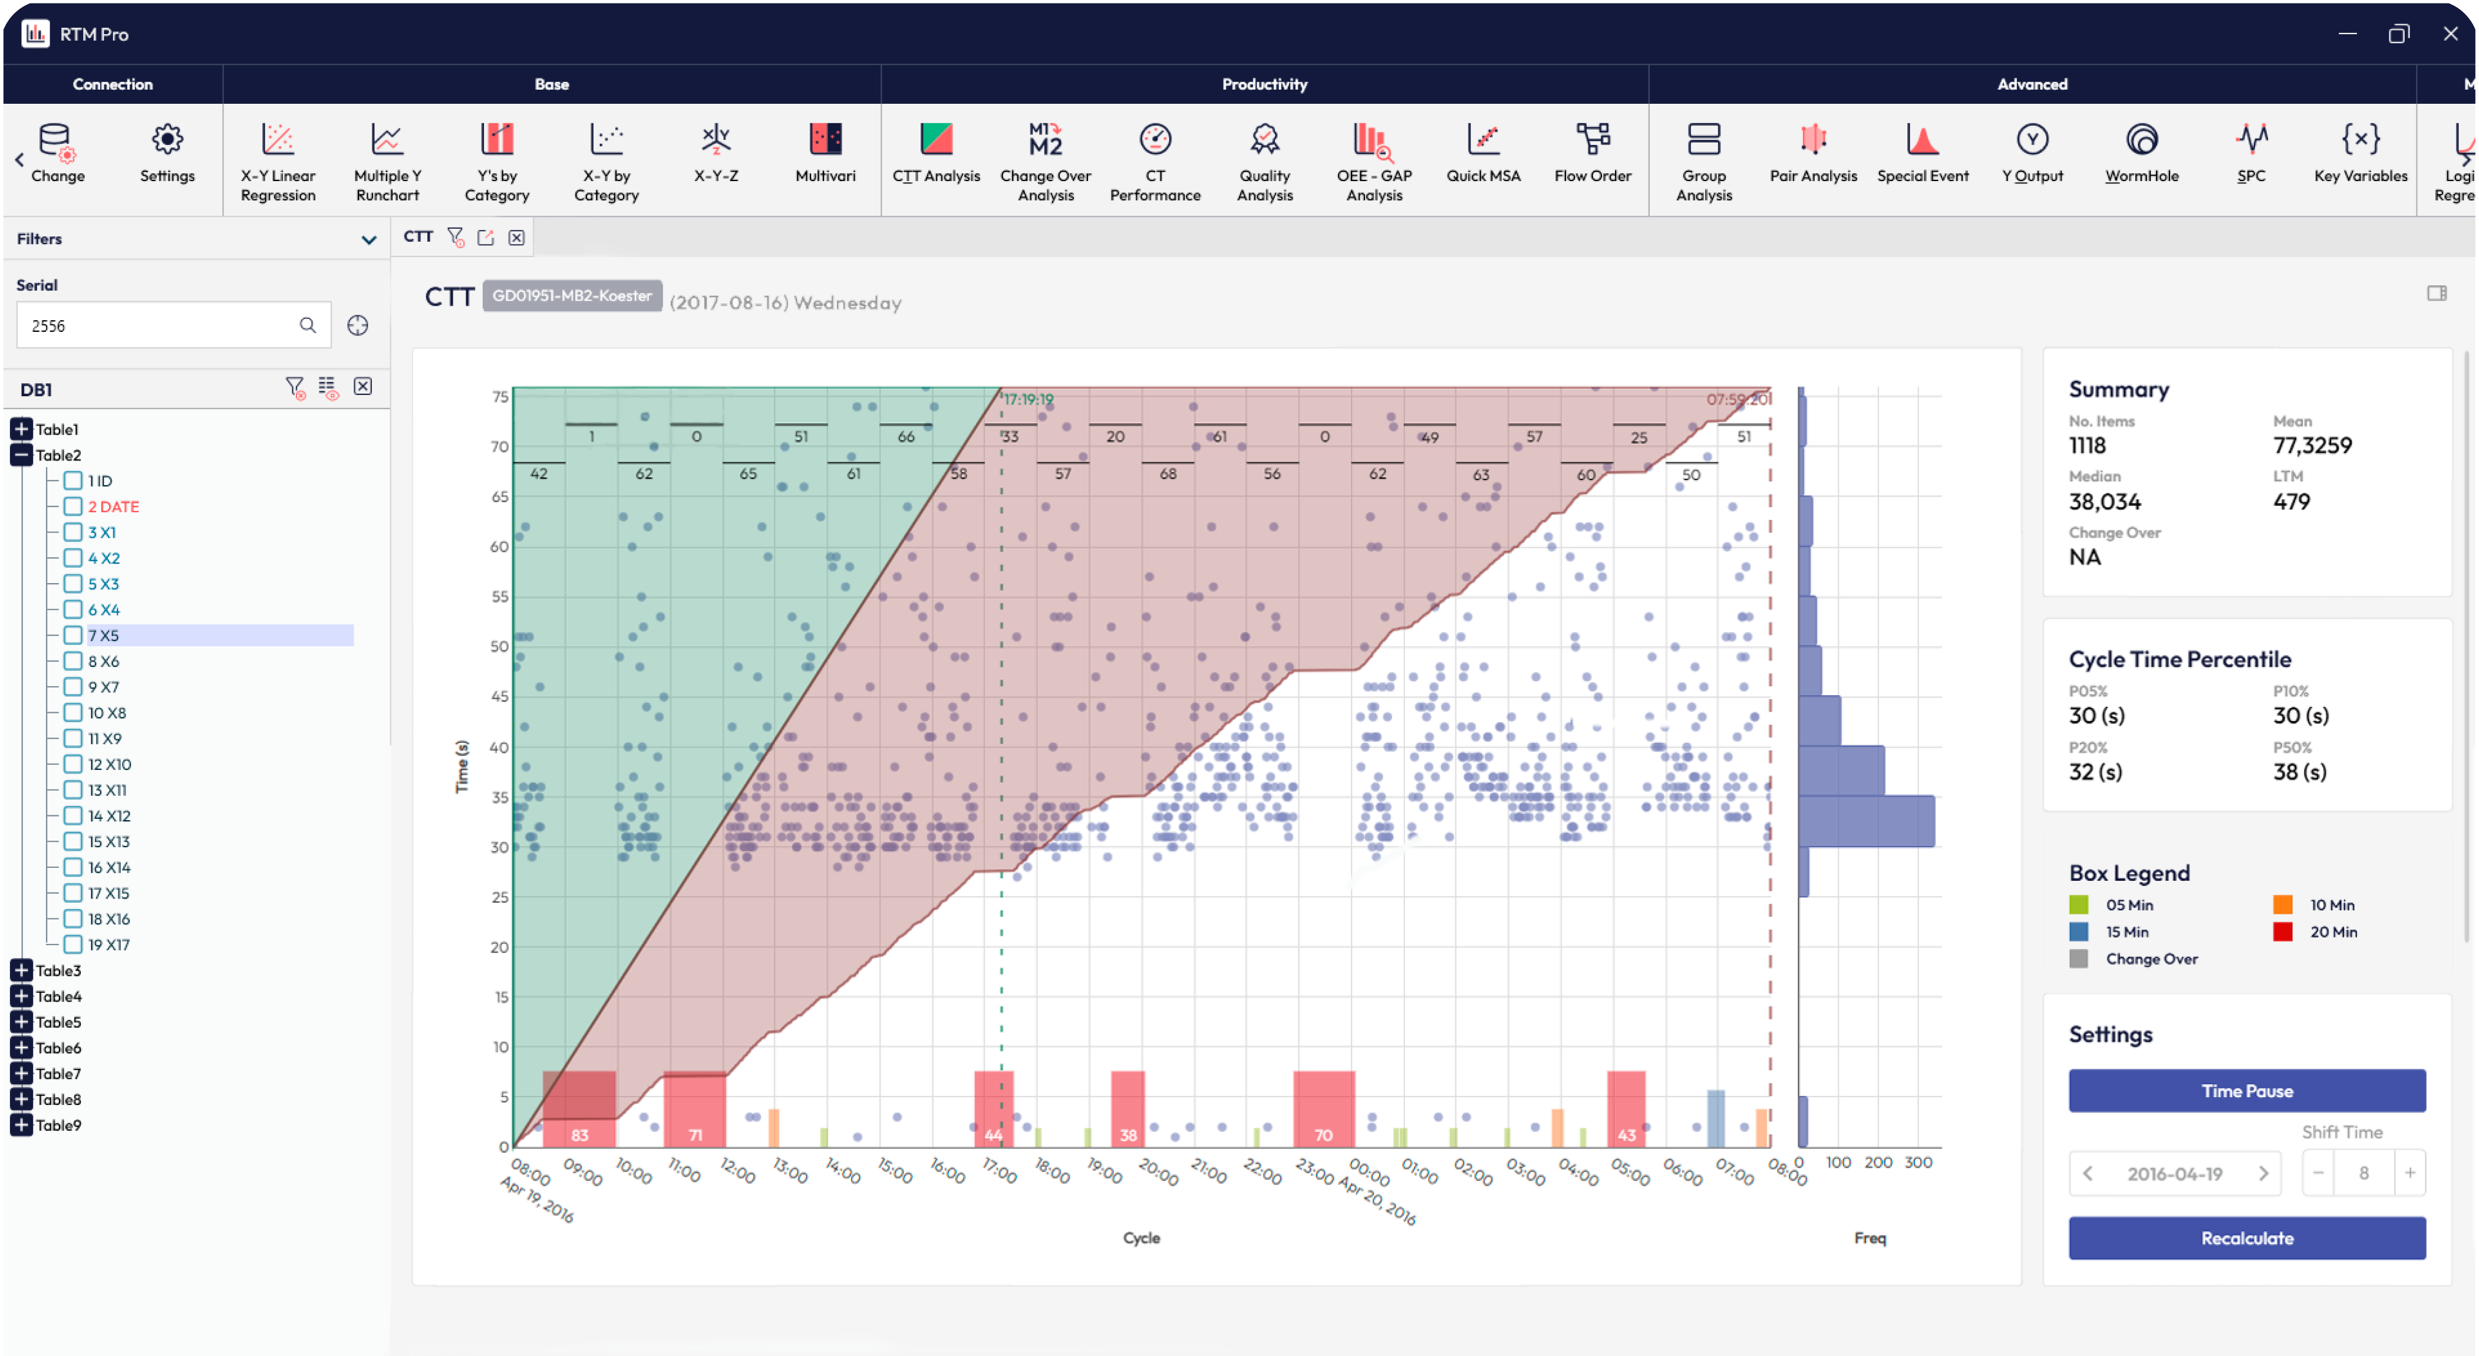Click the Time Pause button
2479x1356 pixels.
tap(2246, 1090)
